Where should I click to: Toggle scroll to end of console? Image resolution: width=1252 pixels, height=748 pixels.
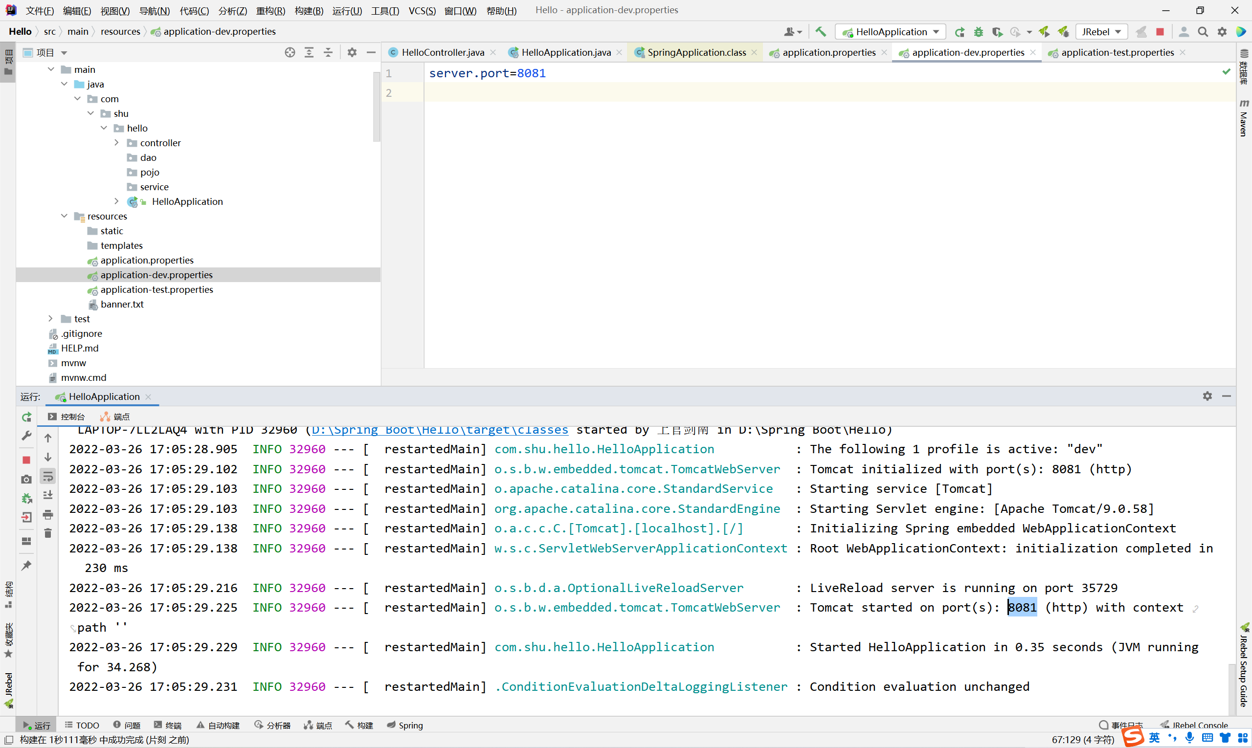48,495
